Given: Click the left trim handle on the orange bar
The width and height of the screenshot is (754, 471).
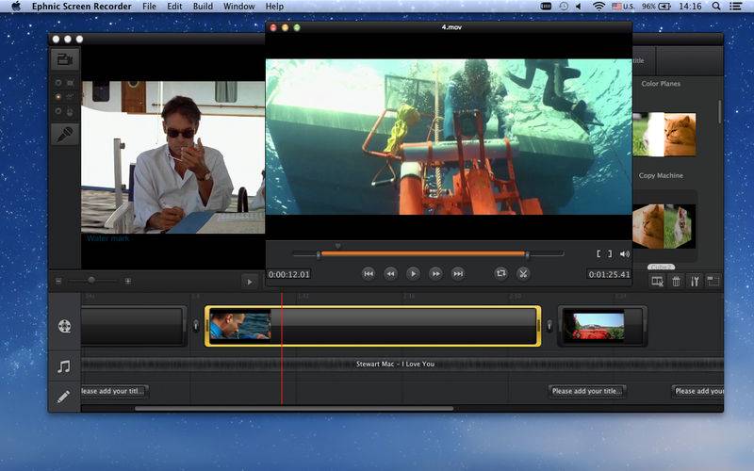Looking at the screenshot, I should click(x=319, y=254).
